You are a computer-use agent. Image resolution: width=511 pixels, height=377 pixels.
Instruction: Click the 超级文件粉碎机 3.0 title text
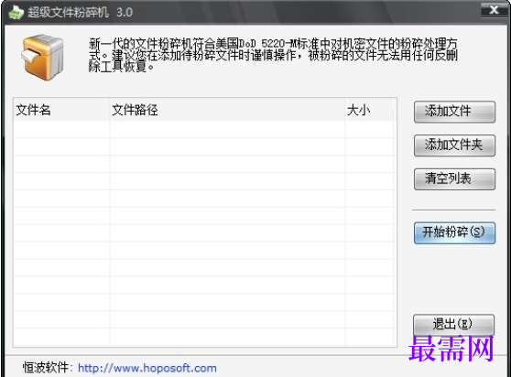81,13
